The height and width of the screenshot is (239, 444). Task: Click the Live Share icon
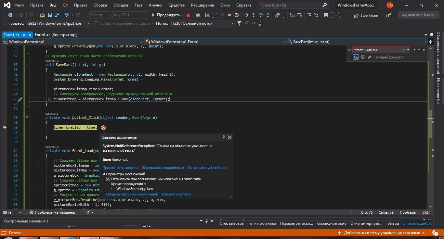tap(356, 15)
